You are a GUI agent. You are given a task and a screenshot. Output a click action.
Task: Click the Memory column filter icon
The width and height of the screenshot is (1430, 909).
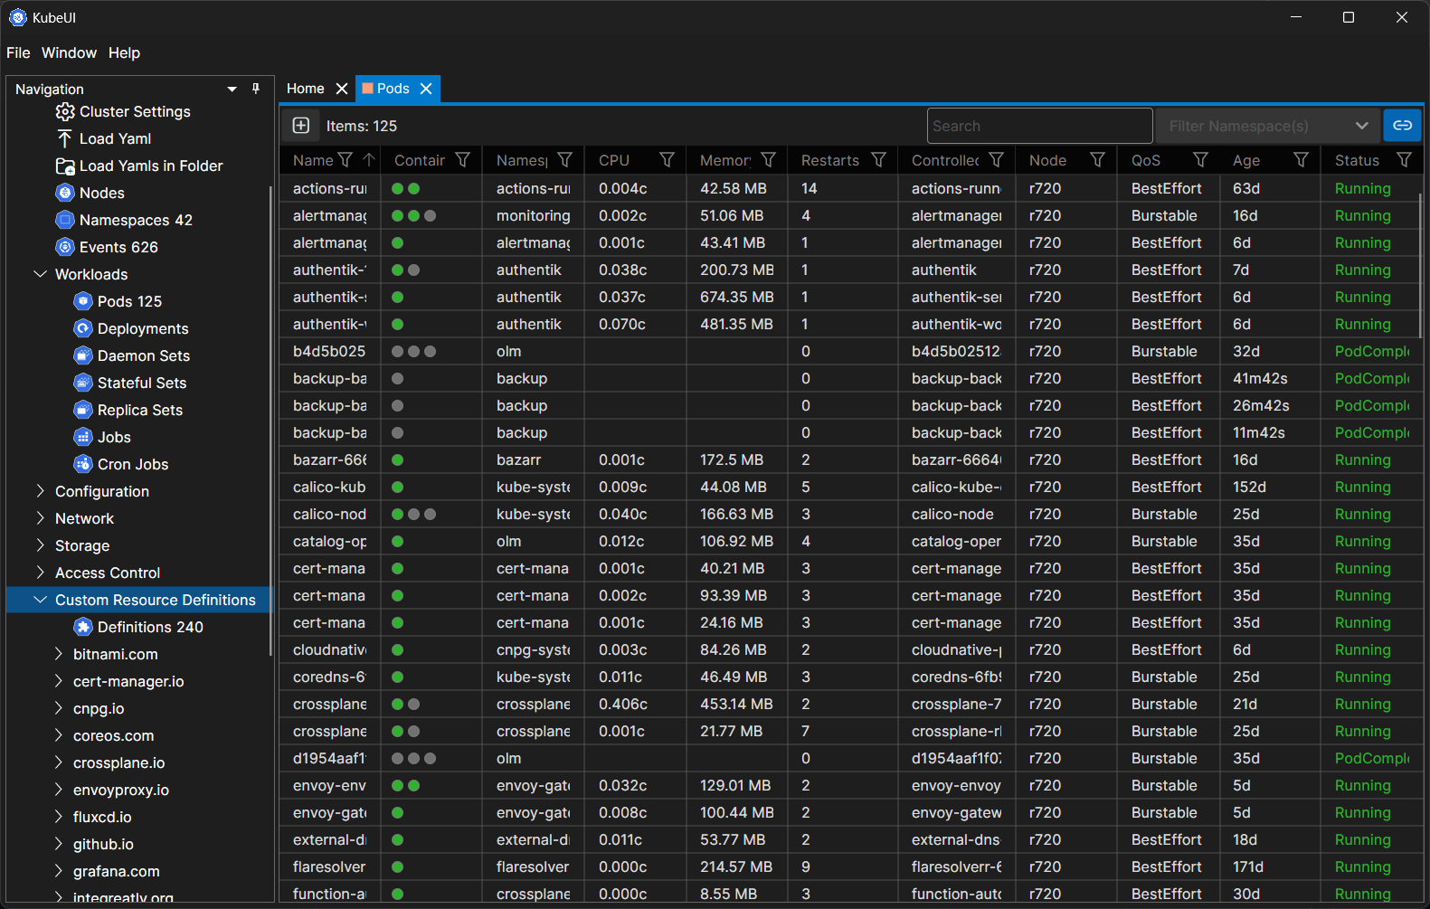coord(768,160)
